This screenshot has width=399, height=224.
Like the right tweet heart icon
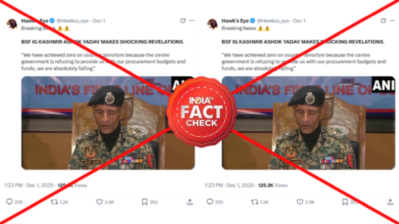click(300, 201)
